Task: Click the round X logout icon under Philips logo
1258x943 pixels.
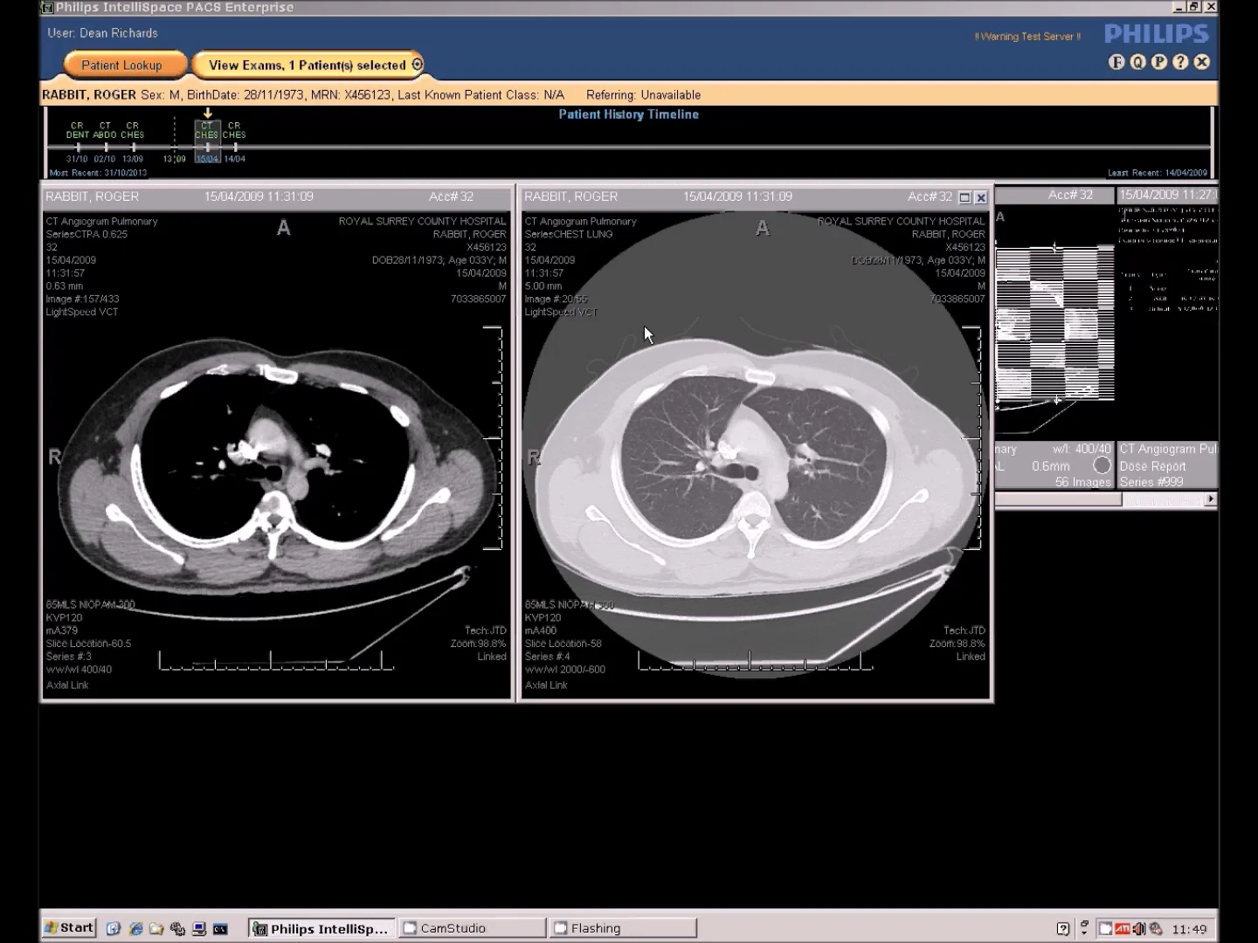Action: point(1202,62)
